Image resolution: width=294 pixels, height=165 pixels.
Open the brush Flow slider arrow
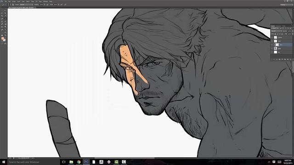[x=58, y=5]
